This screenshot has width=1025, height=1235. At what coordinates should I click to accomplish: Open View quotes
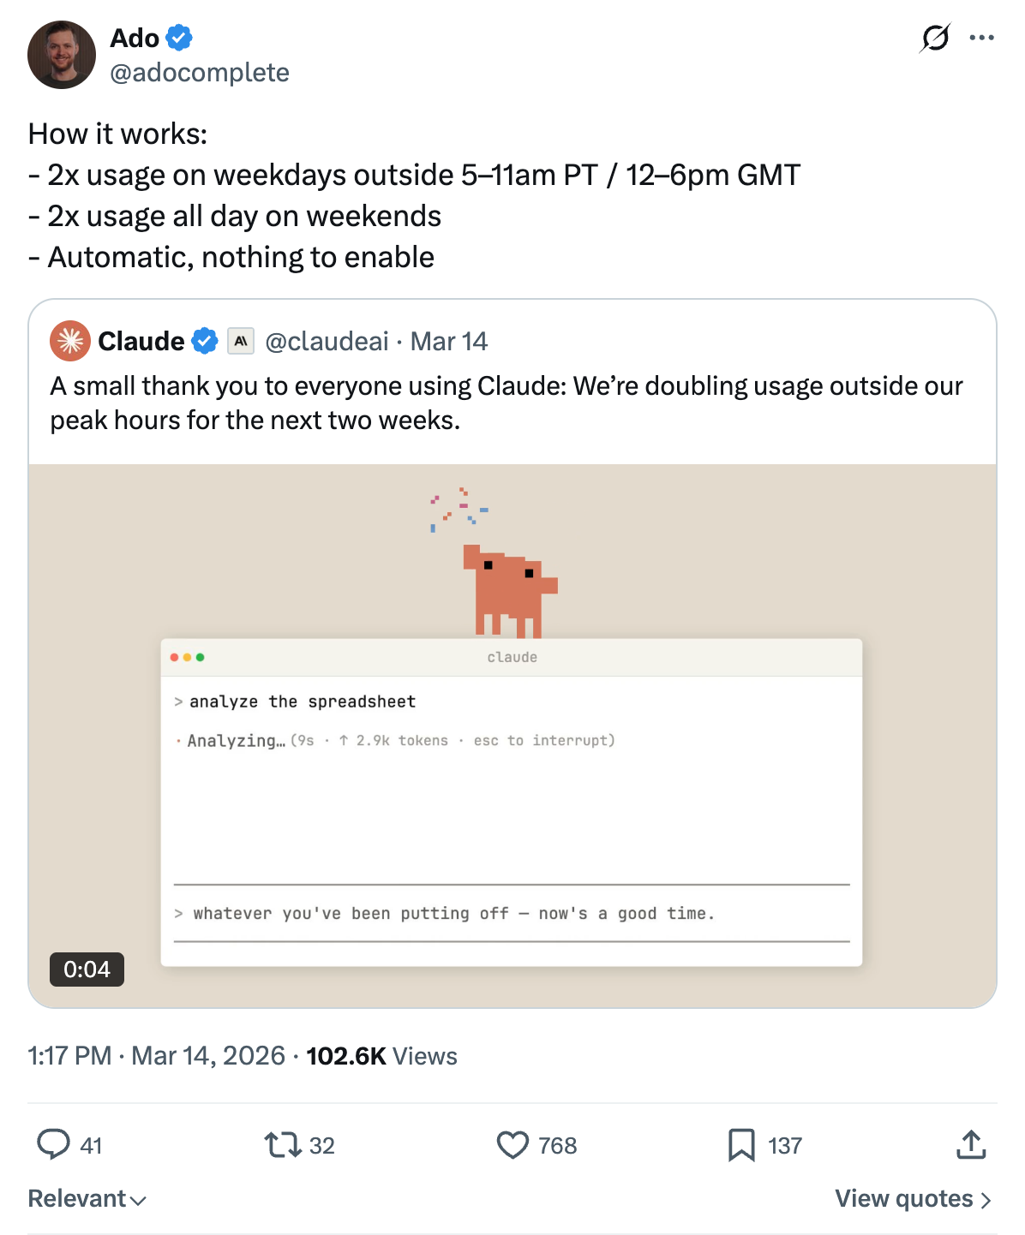tap(913, 1198)
